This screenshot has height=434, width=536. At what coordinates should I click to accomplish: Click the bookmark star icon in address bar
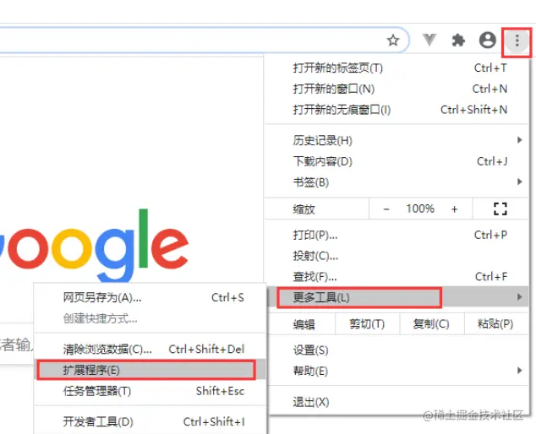[x=393, y=41]
